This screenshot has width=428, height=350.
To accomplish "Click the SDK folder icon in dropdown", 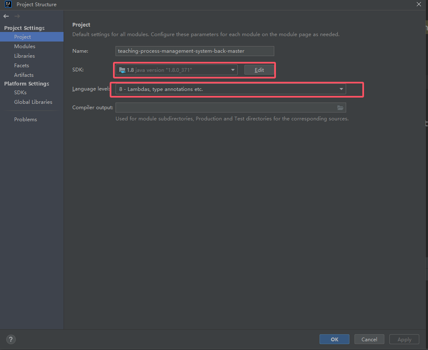I will [122, 70].
